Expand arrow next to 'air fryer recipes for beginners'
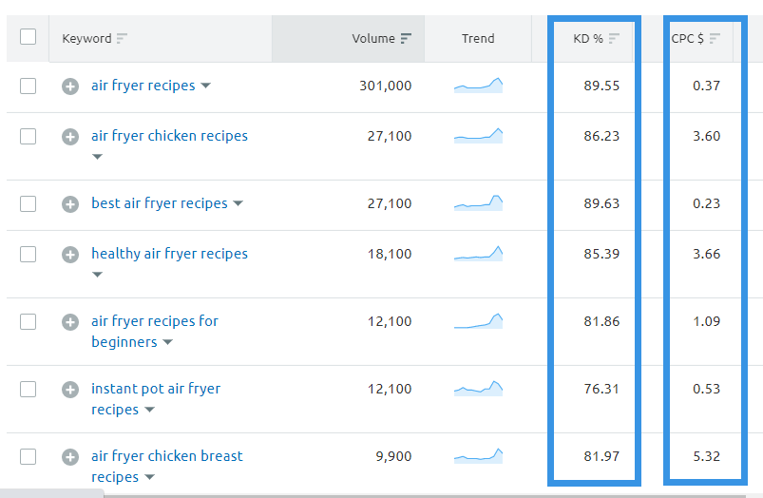Image resolution: width=763 pixels, height=498 pixels. pos(167,343)
